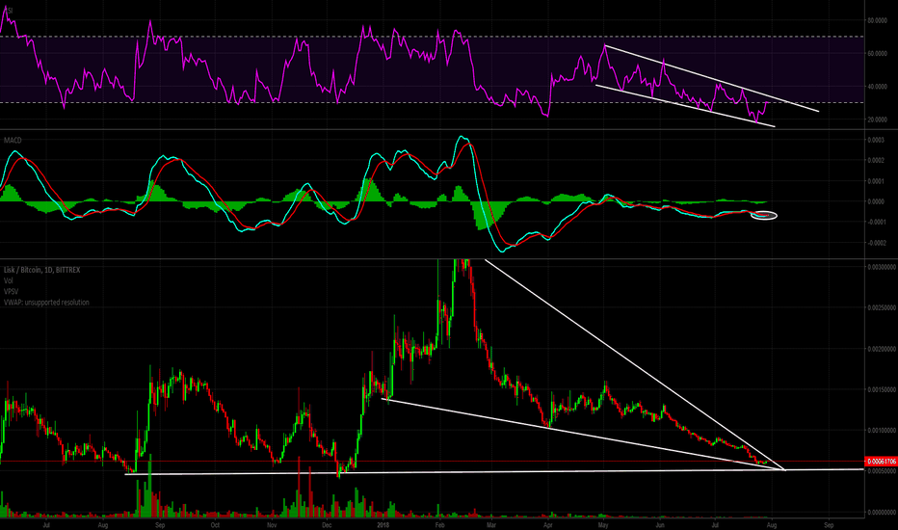This screenshot has width=898, height=530.
Task: Click the 0.00200000 price axis value
Action: click(882, 349)
